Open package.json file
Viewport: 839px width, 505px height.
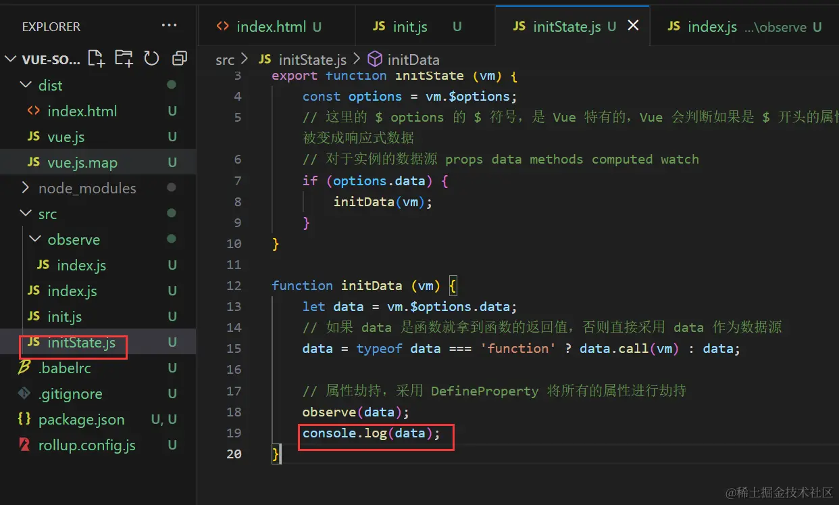pyautogui.click(x=82, y=419)
